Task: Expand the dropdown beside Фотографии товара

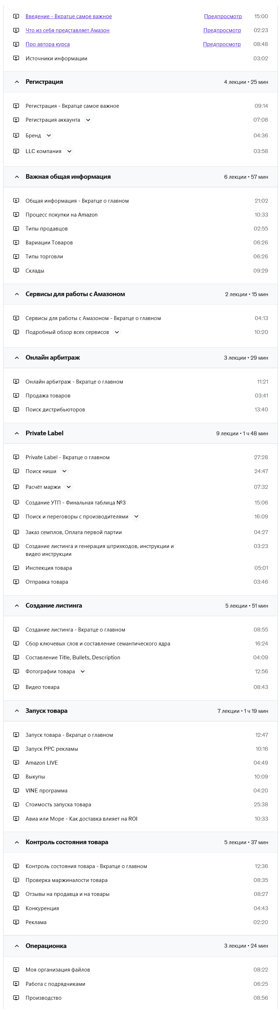Action: tap(82, 671)
